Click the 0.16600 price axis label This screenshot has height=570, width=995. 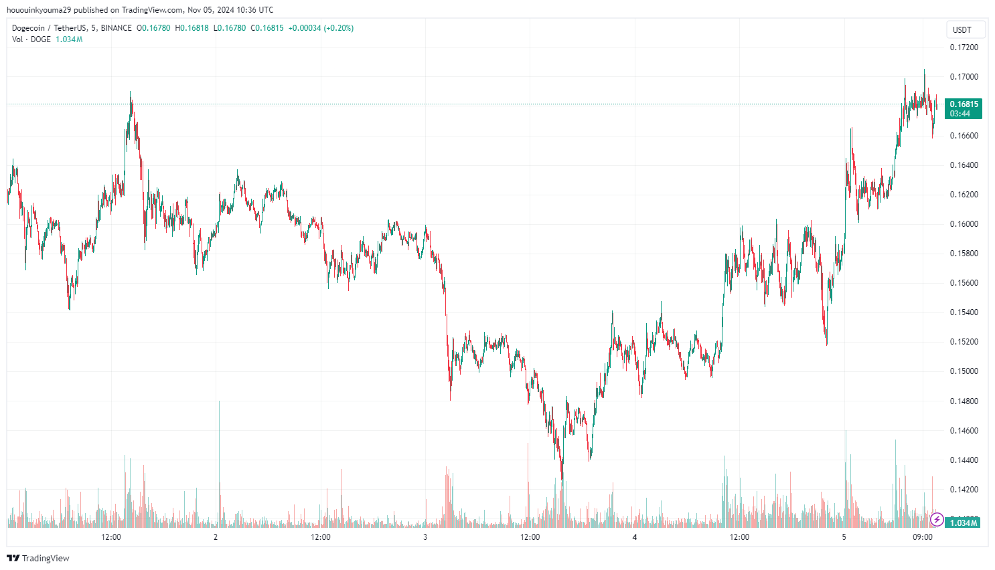pos(964,136)
